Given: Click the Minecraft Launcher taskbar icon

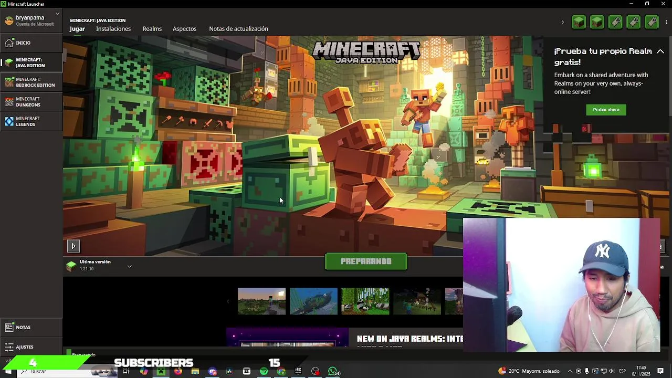Looking at the screenshot, I should pyautogui.click(x=161, y=372).
